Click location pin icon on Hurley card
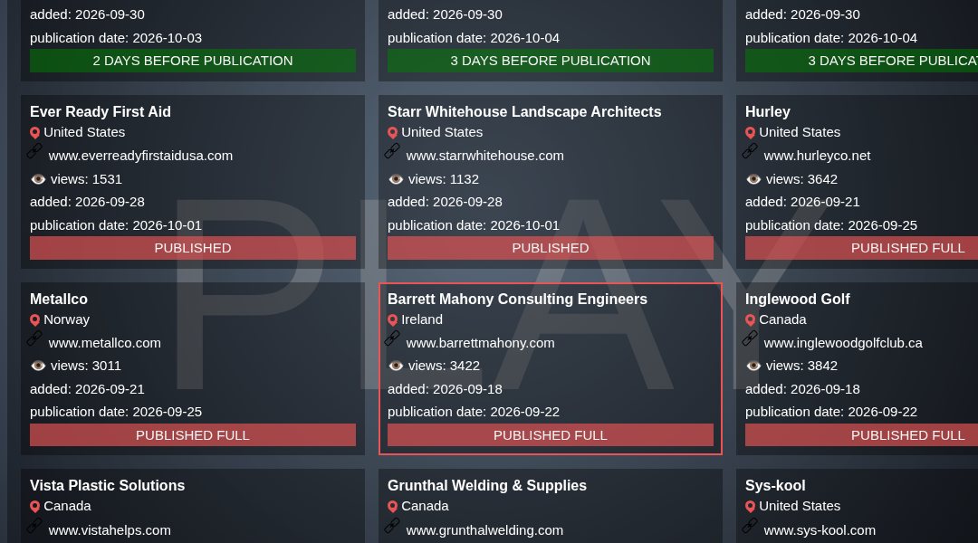 [x=751, y=133]
